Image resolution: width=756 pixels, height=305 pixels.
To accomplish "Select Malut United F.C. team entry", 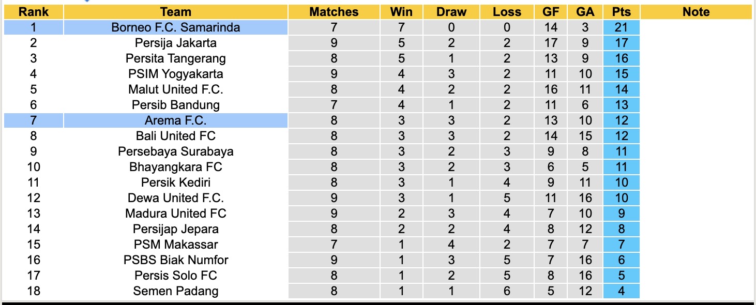I will click(176, 89).
